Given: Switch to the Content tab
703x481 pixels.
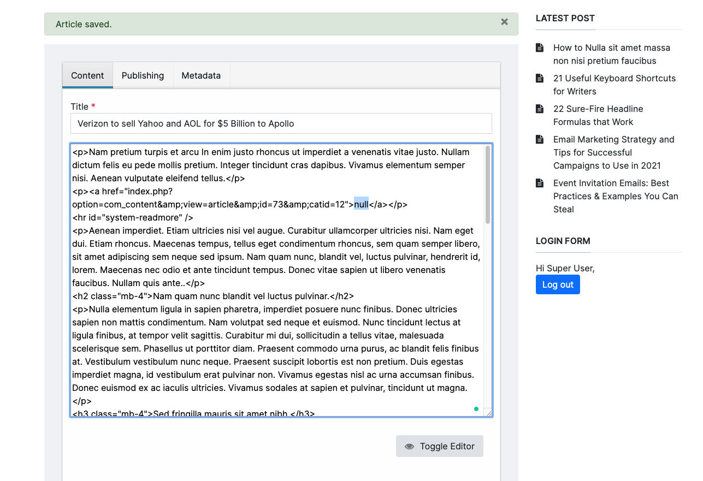Looking at the screenshot, I should click(x=87, y=75).
